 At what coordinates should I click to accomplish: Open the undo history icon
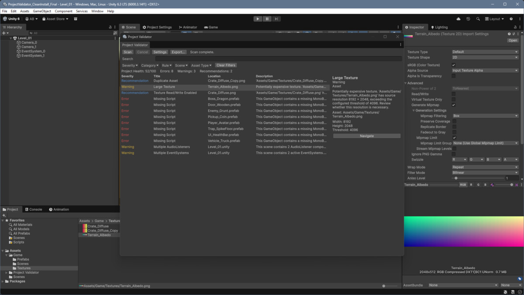coord(468,19)
